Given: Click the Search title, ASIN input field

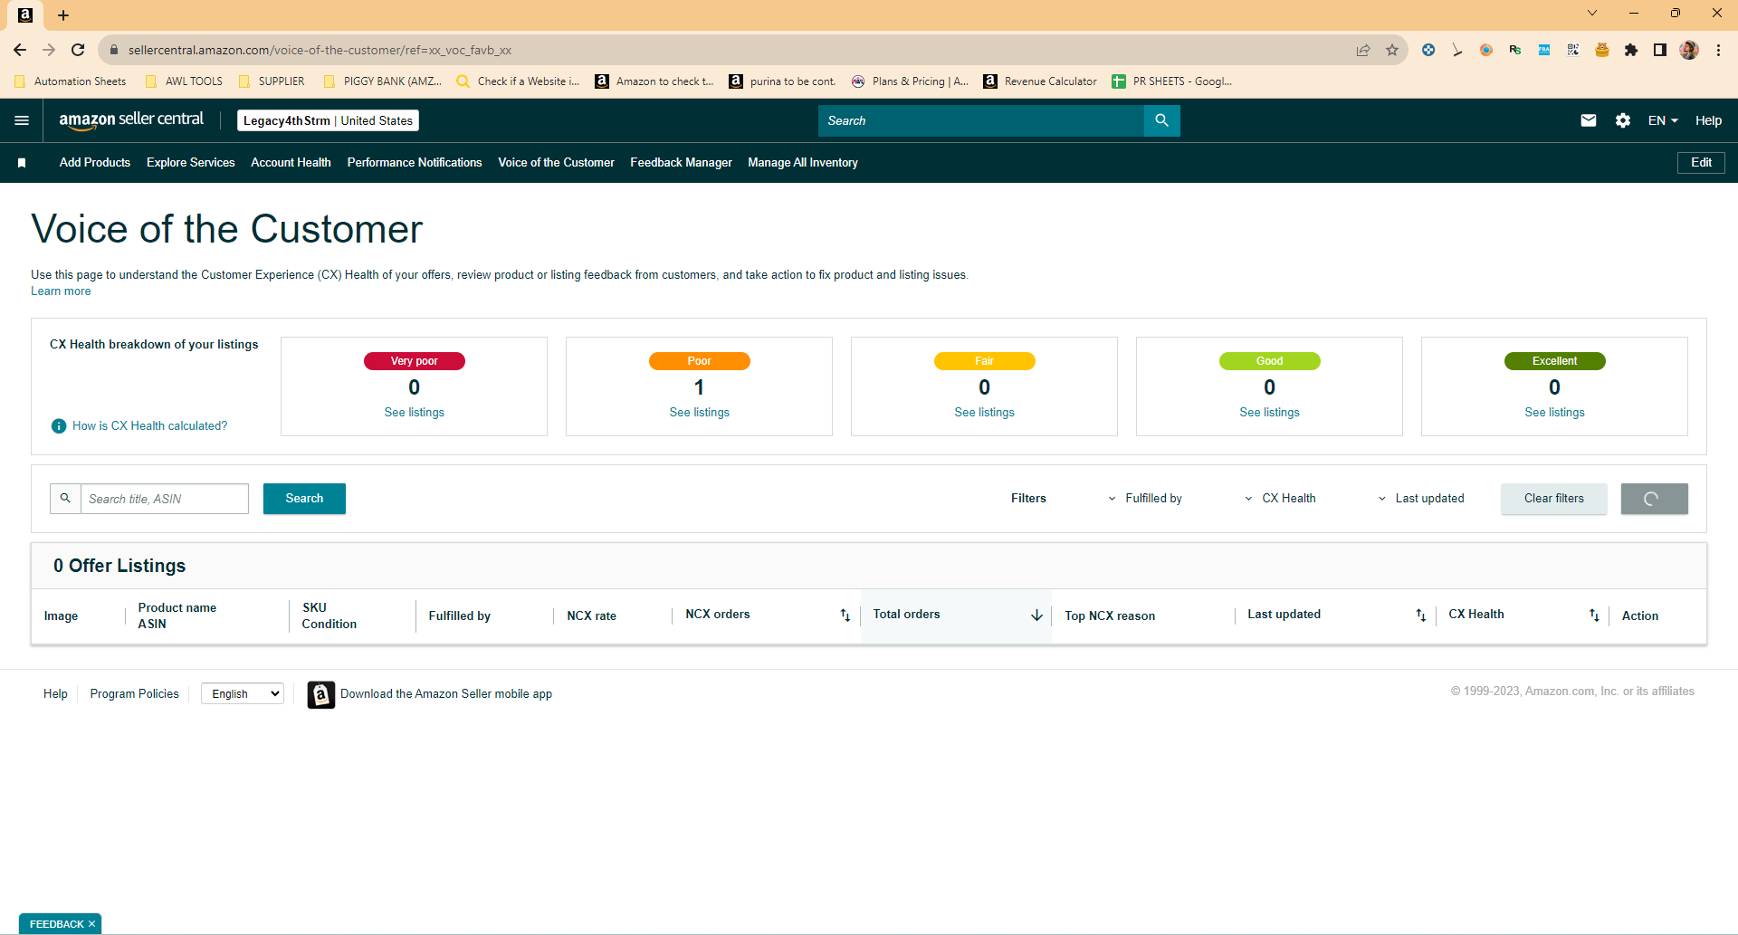Looking at the screenshot, I should (x=165, y=499).
